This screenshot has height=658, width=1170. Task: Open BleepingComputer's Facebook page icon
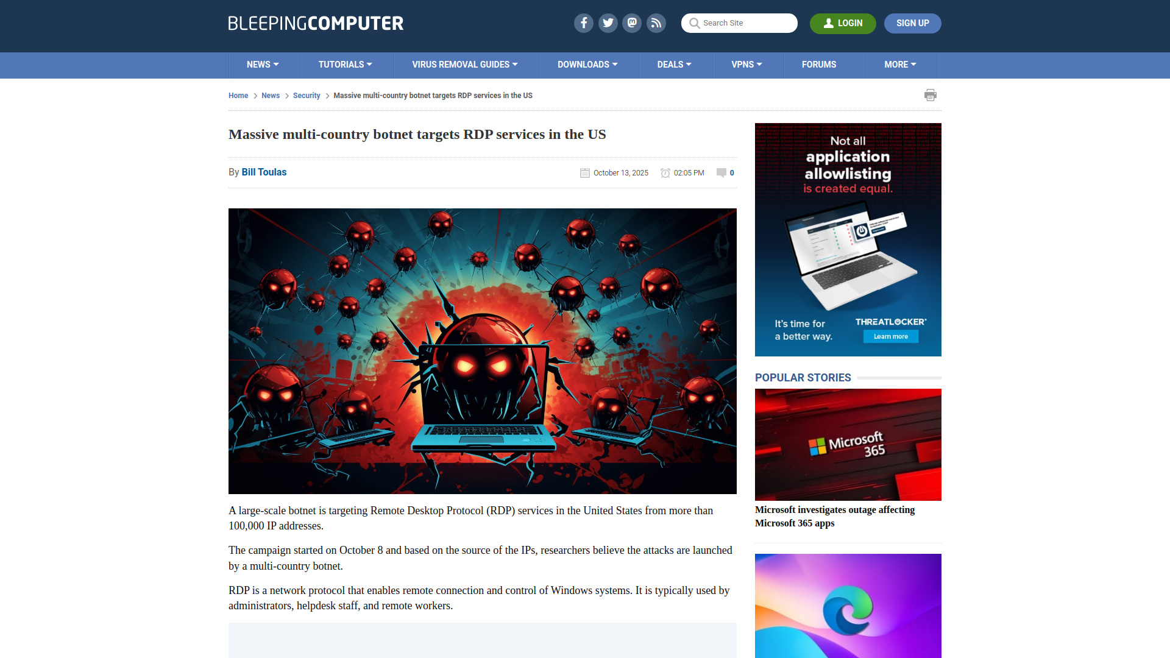click(583, 23)
